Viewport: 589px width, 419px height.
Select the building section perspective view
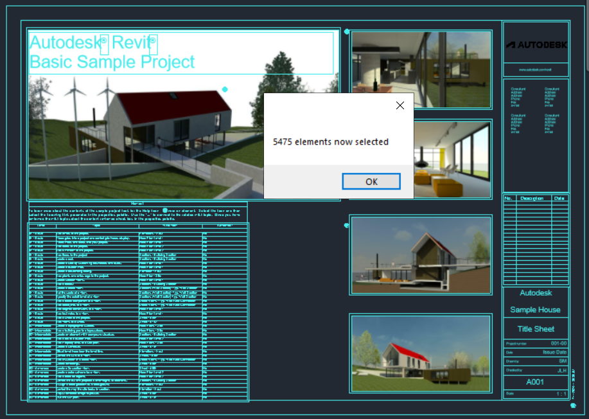(421, 255)
